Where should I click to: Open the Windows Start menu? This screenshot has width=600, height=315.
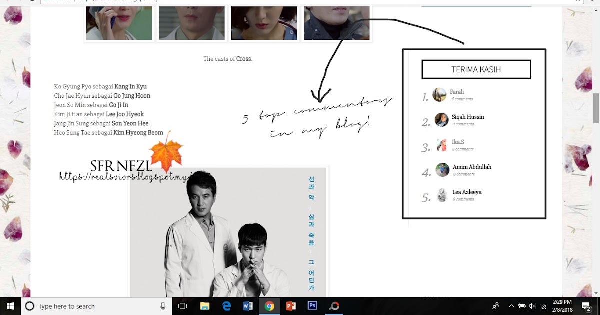(10, 306)
